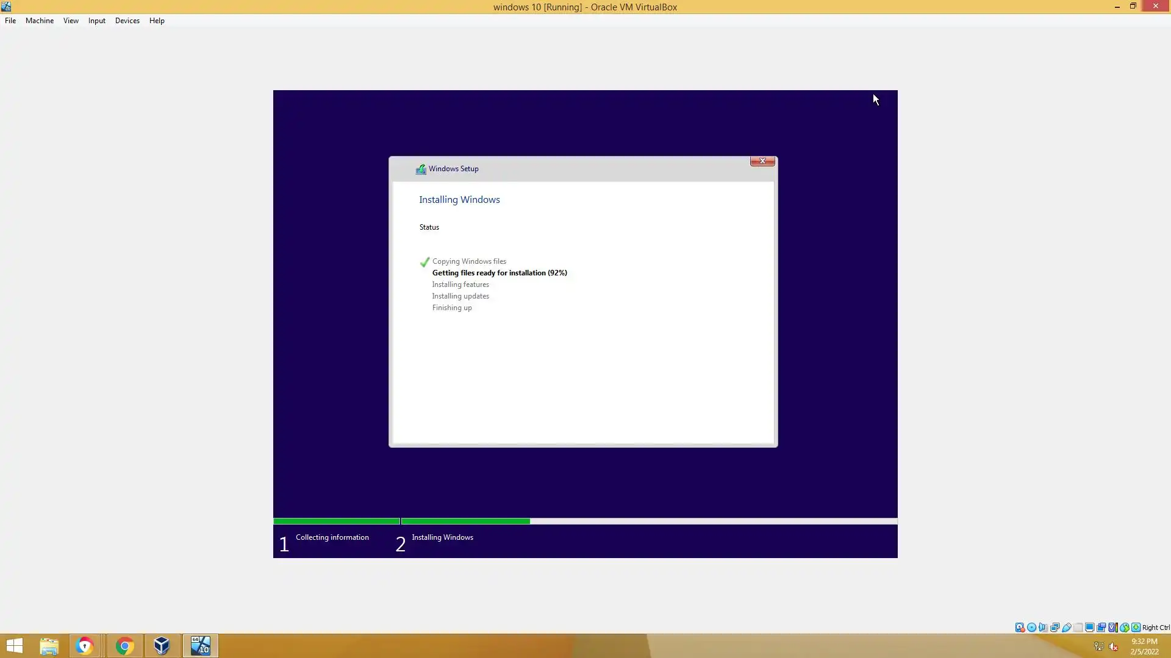Click the audio status icon in VM bar
This screenshot has width=1171, height=658.
[1043, 628]
